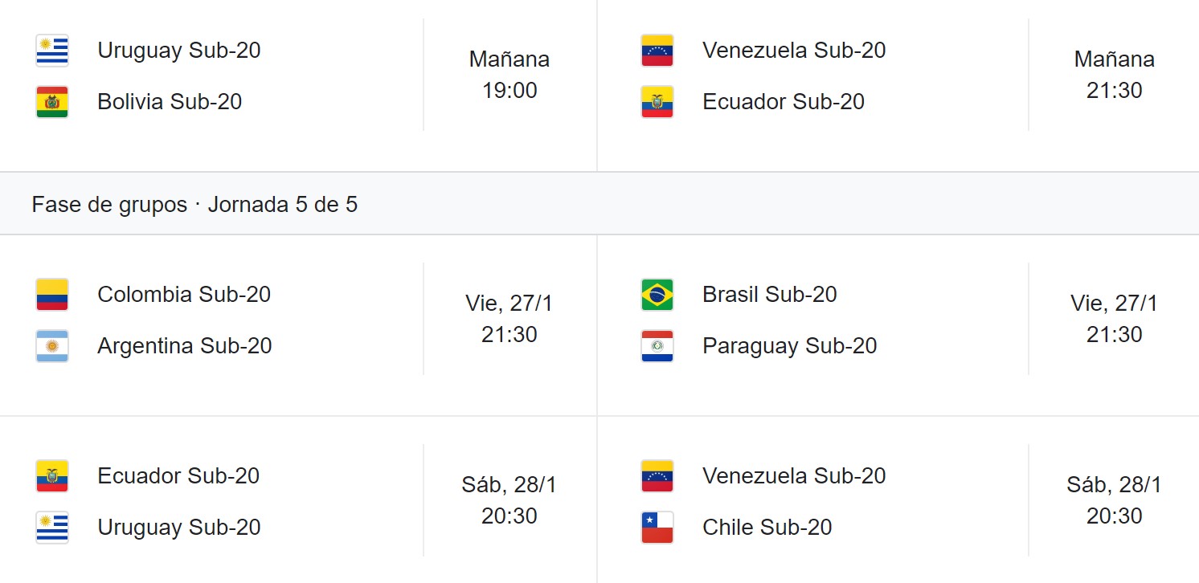This screenshot has height=583, width=1199.
Task: Open match time Mañana 19:00
Action: [x=509, y=75]
